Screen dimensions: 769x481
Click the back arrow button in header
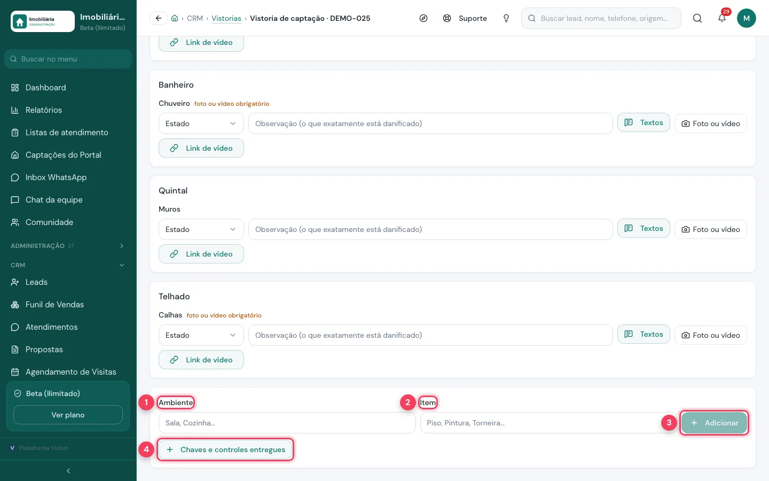(x=159, y=18)
